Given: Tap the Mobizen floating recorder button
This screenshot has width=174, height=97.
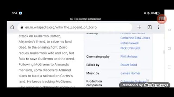Looking at the screenshot, I should click(162, 19).
